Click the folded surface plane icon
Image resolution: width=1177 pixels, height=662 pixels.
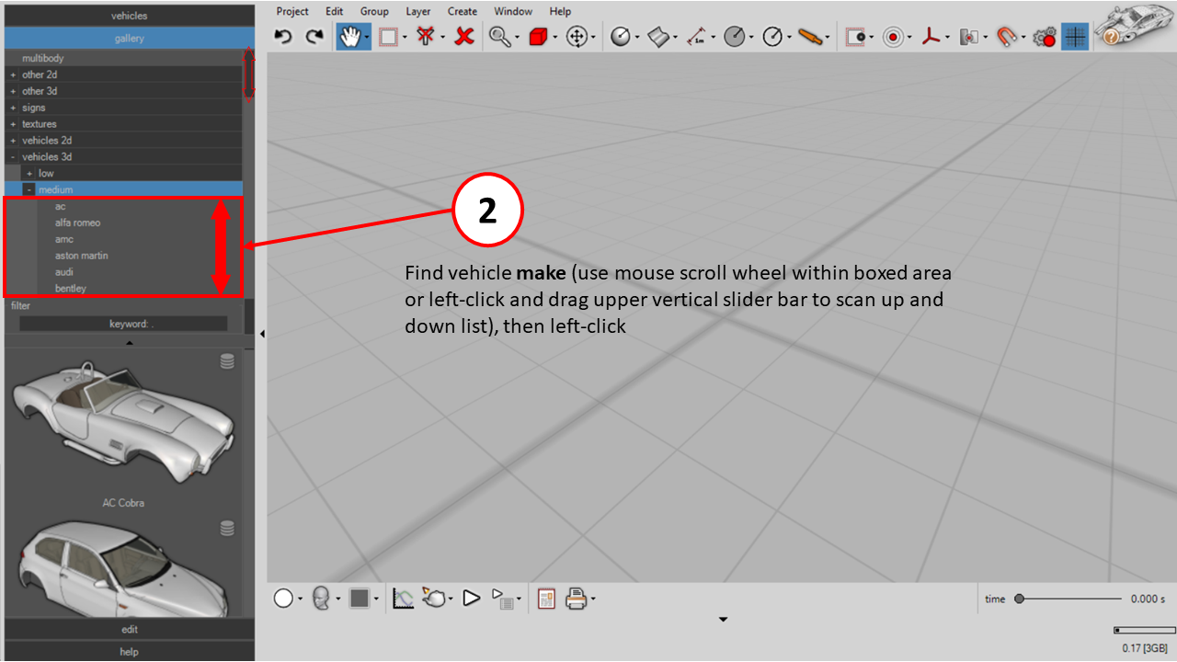[658, 37]
